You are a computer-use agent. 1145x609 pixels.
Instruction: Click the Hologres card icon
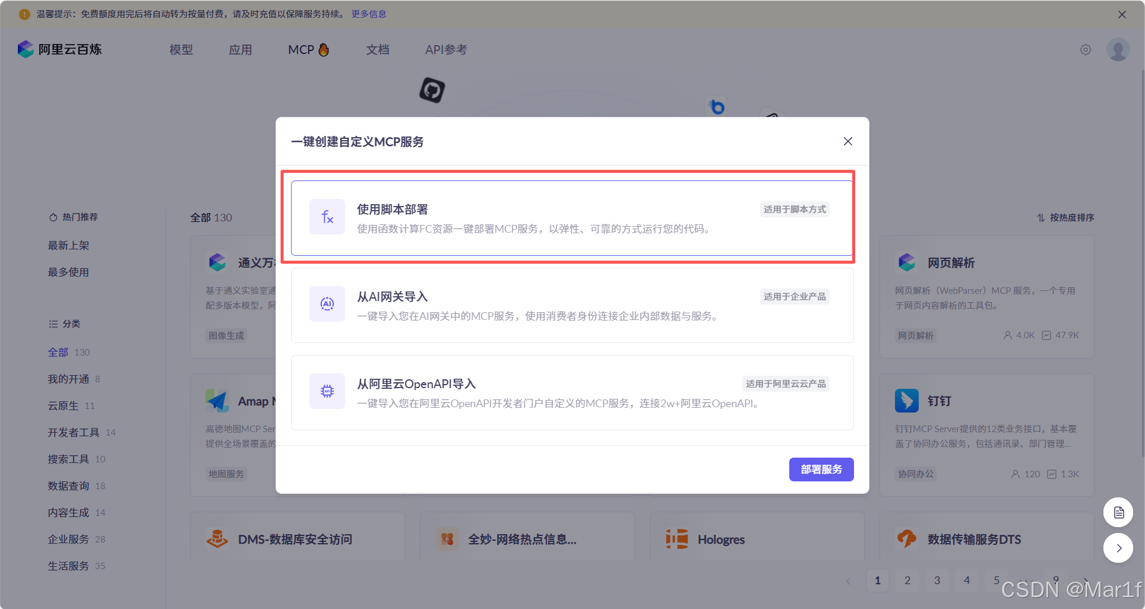coord(677,539)
